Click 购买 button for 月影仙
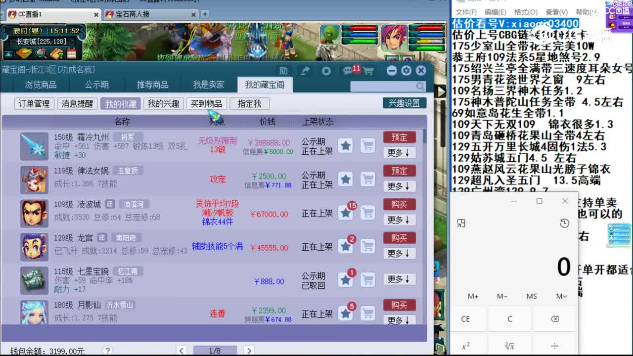 pyautogui.click(x=399, y=305)
